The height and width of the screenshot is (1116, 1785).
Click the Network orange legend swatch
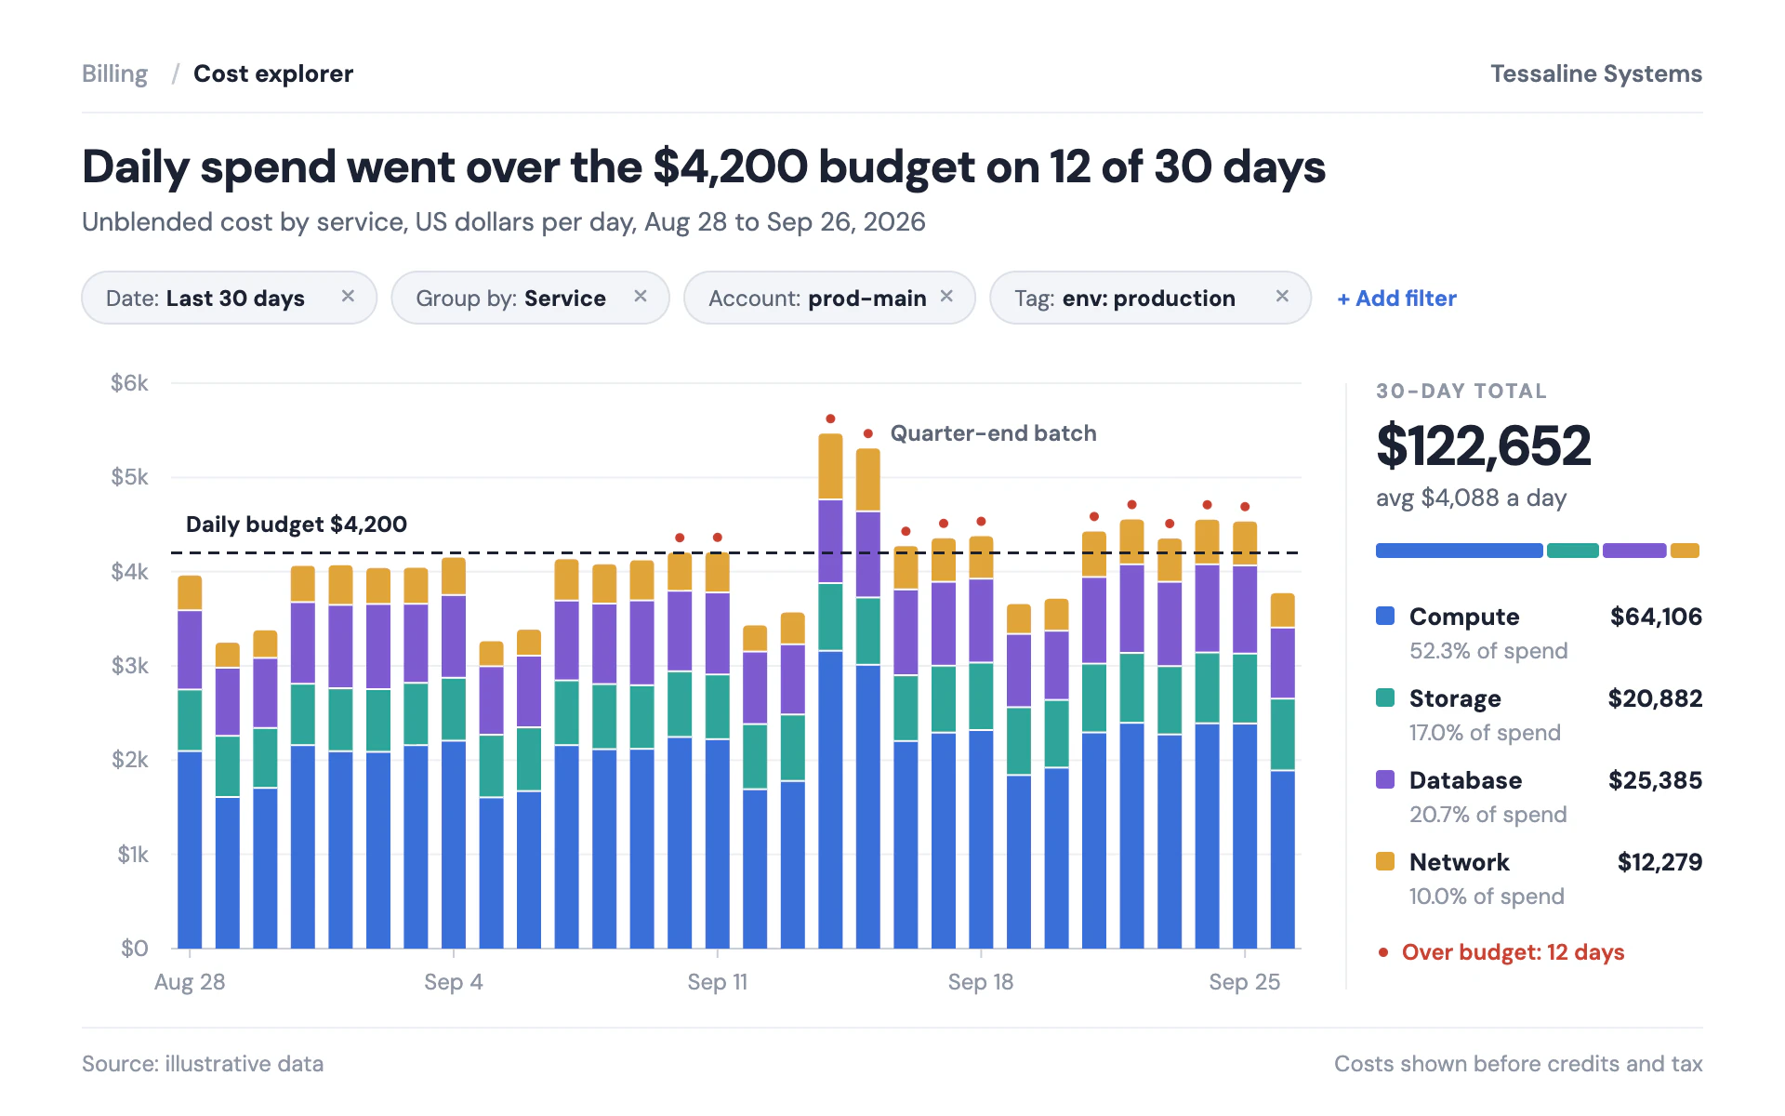click(1385, 861)
